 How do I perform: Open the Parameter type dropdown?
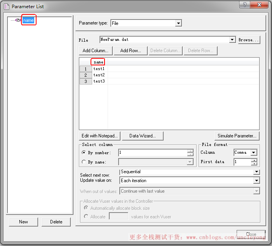(x=178, y=23)
